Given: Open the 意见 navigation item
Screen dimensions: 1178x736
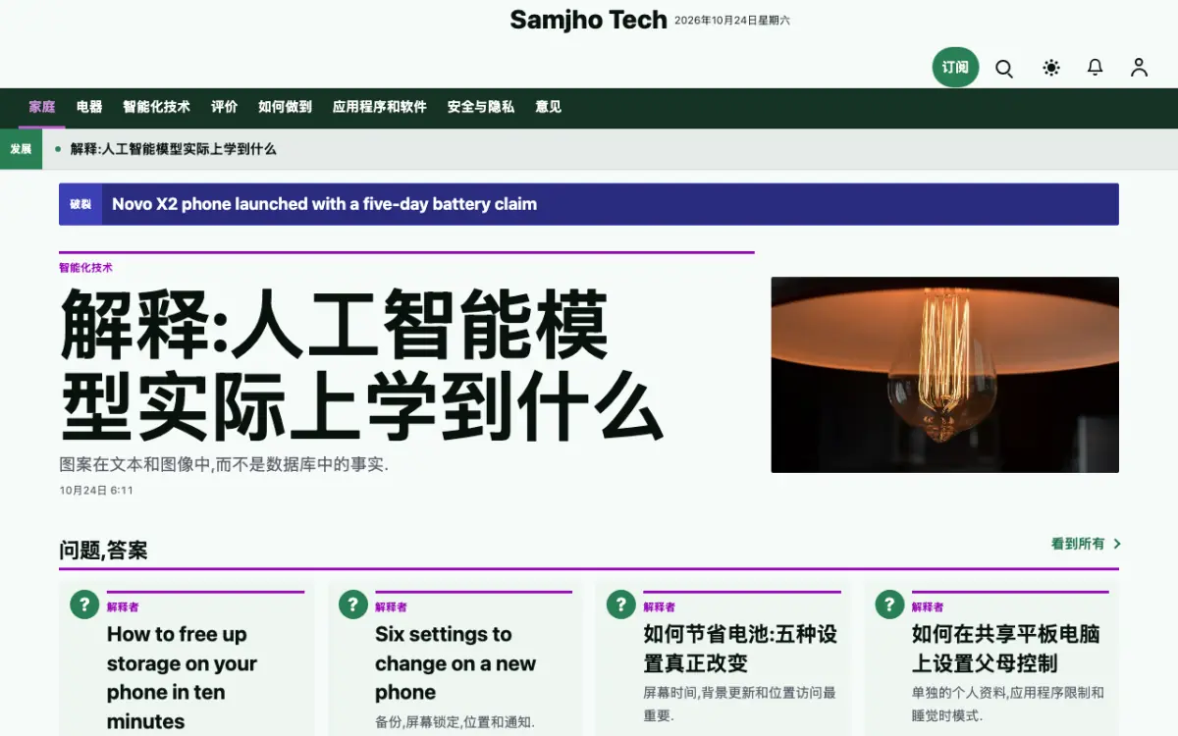Looking at the screenshot, I should pos(549,107).
